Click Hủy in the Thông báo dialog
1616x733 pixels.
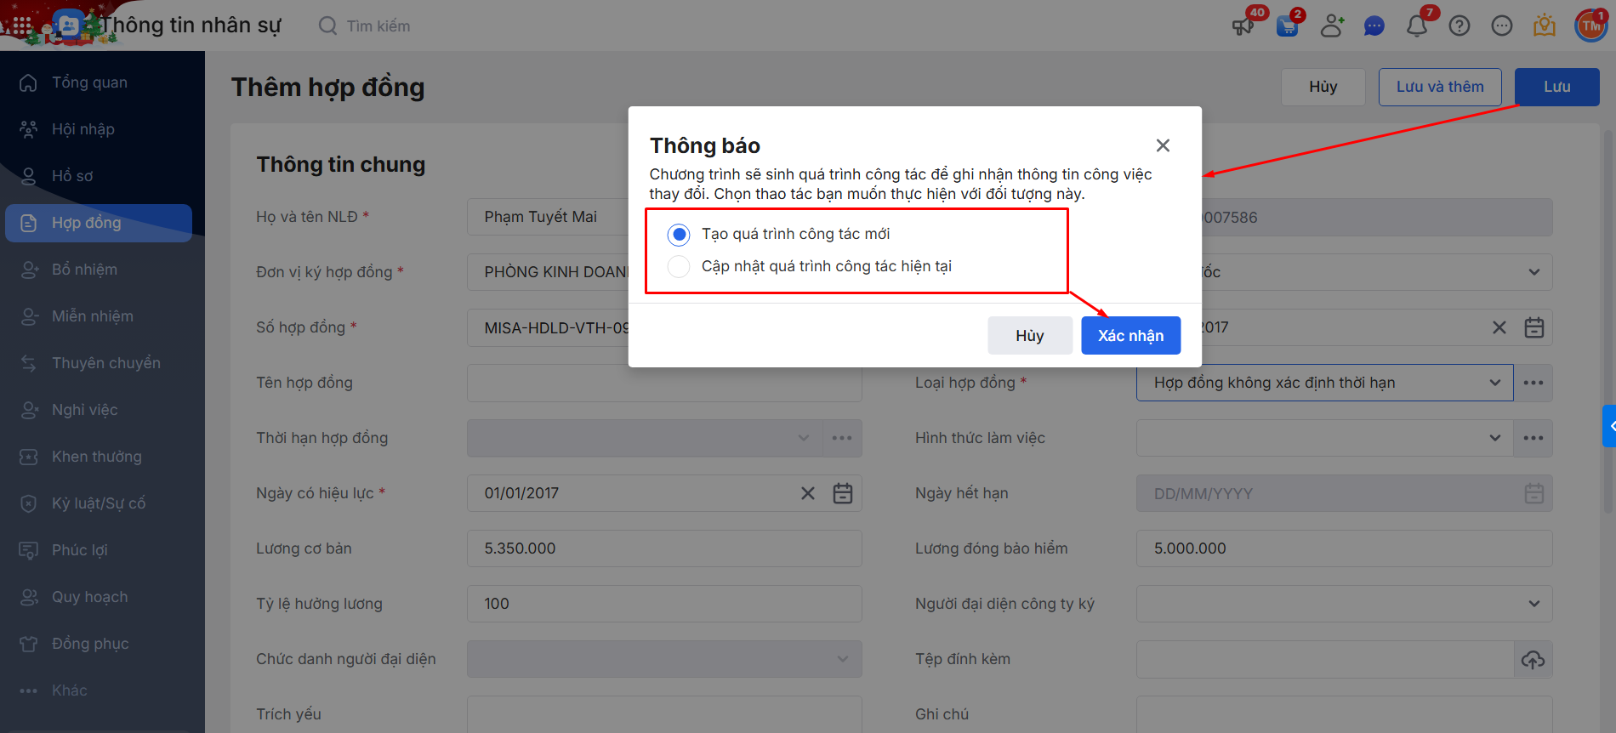click(1029, 336)
